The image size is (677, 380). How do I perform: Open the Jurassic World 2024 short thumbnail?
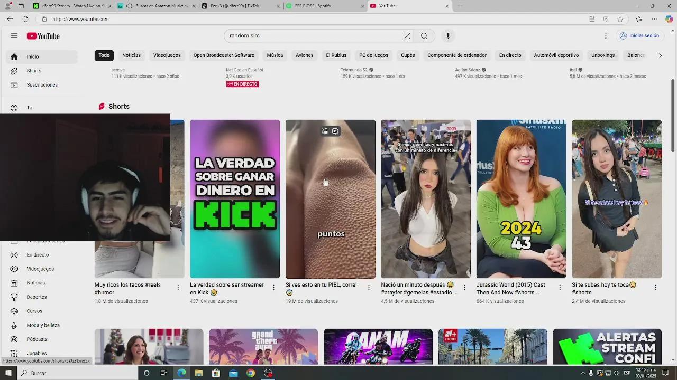[521, 199]
